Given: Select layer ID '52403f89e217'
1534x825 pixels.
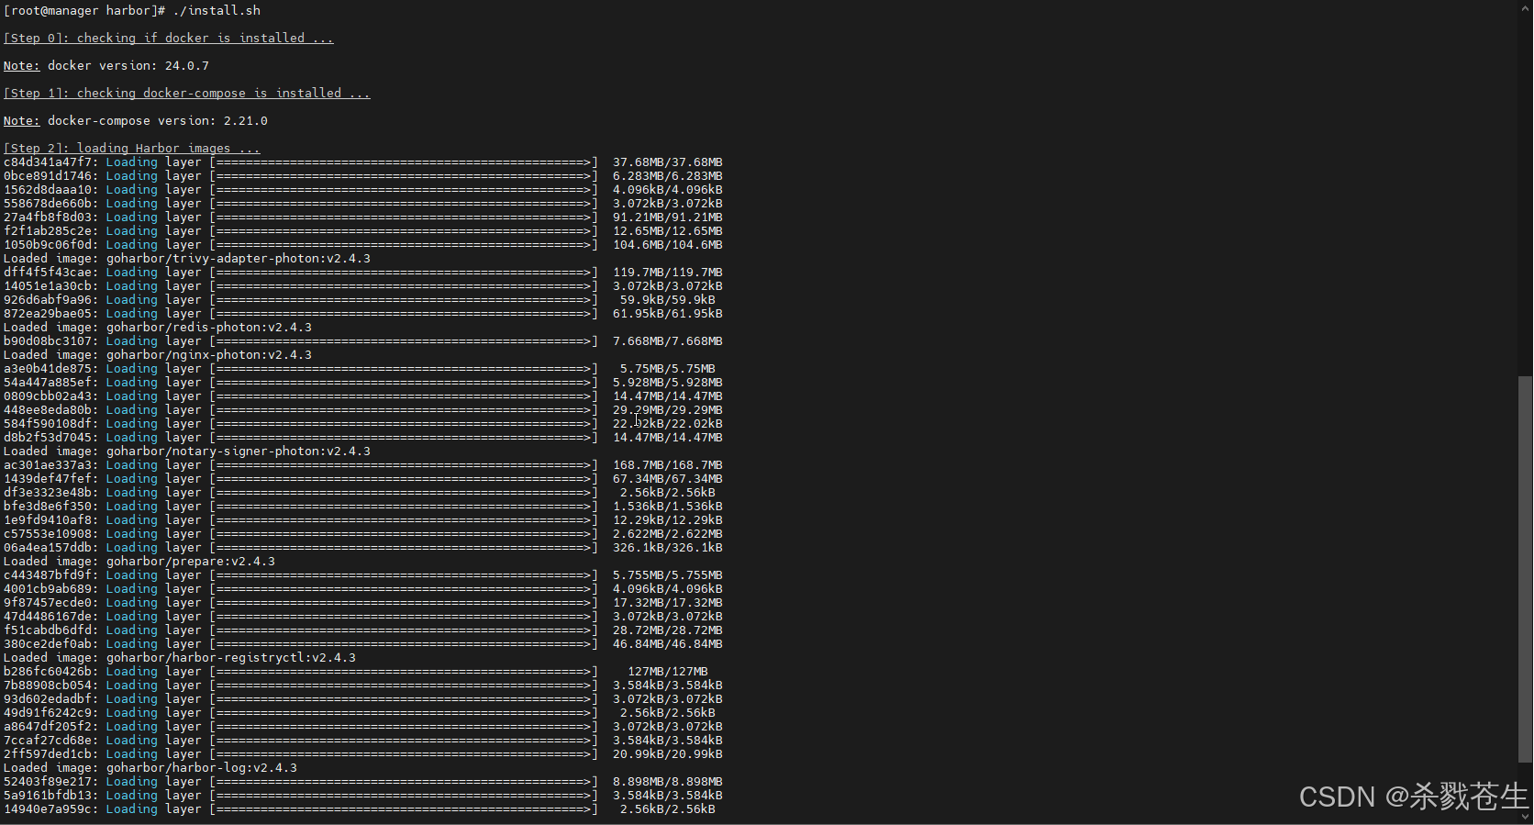Looking at the screenshot, I should point(48,782).
